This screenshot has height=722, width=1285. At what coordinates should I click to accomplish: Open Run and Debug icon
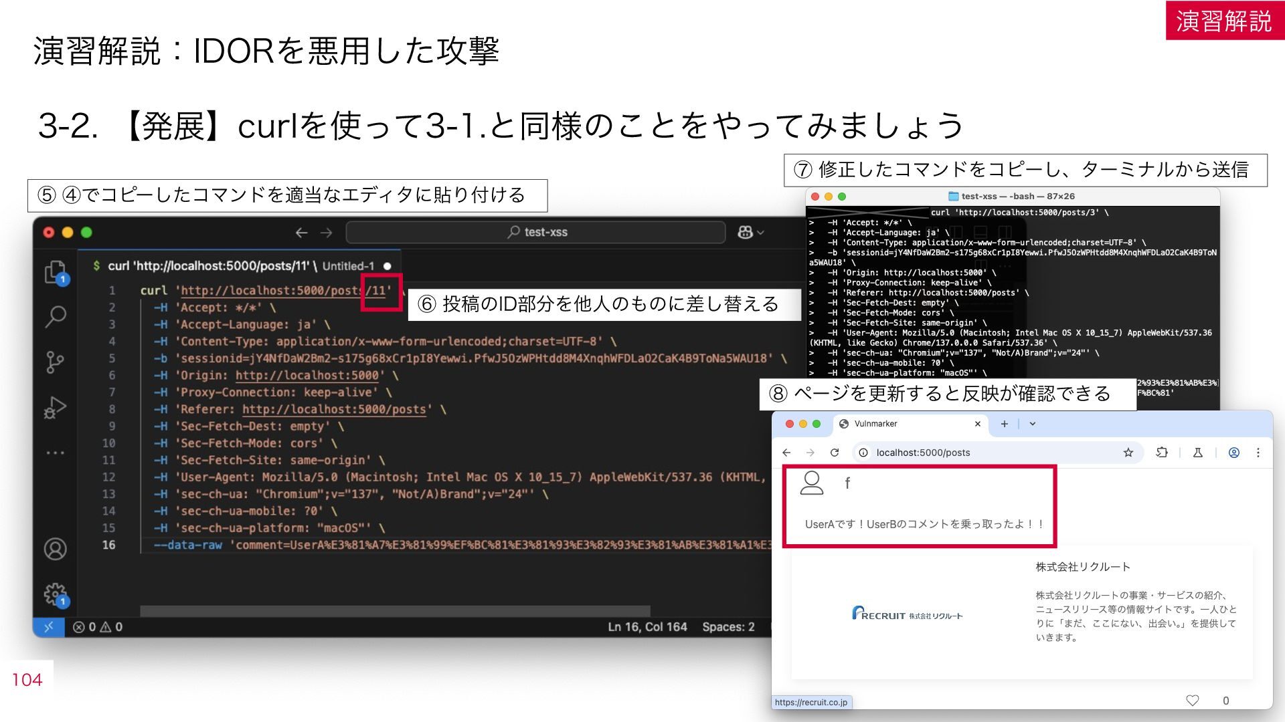pos(55,407)
